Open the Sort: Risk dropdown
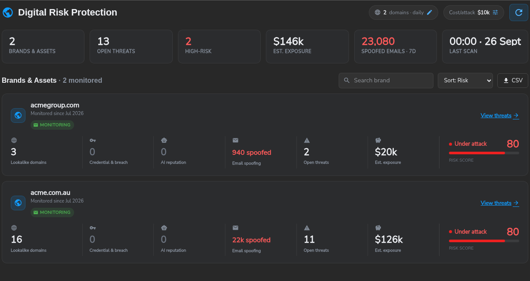The width and height of the screenshot is (530, 281). pos(465,81)
